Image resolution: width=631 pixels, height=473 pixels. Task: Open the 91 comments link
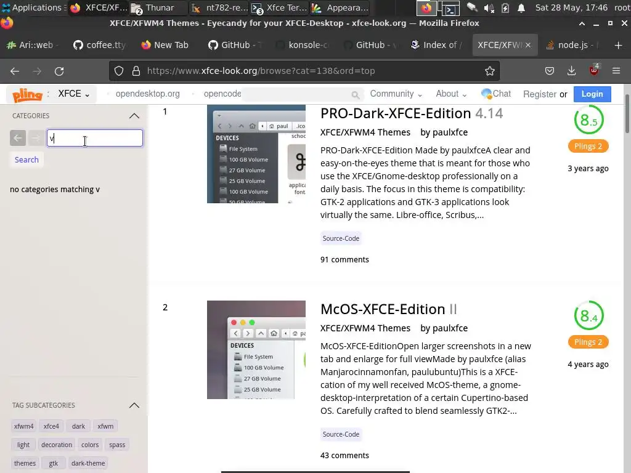point(344,260)
